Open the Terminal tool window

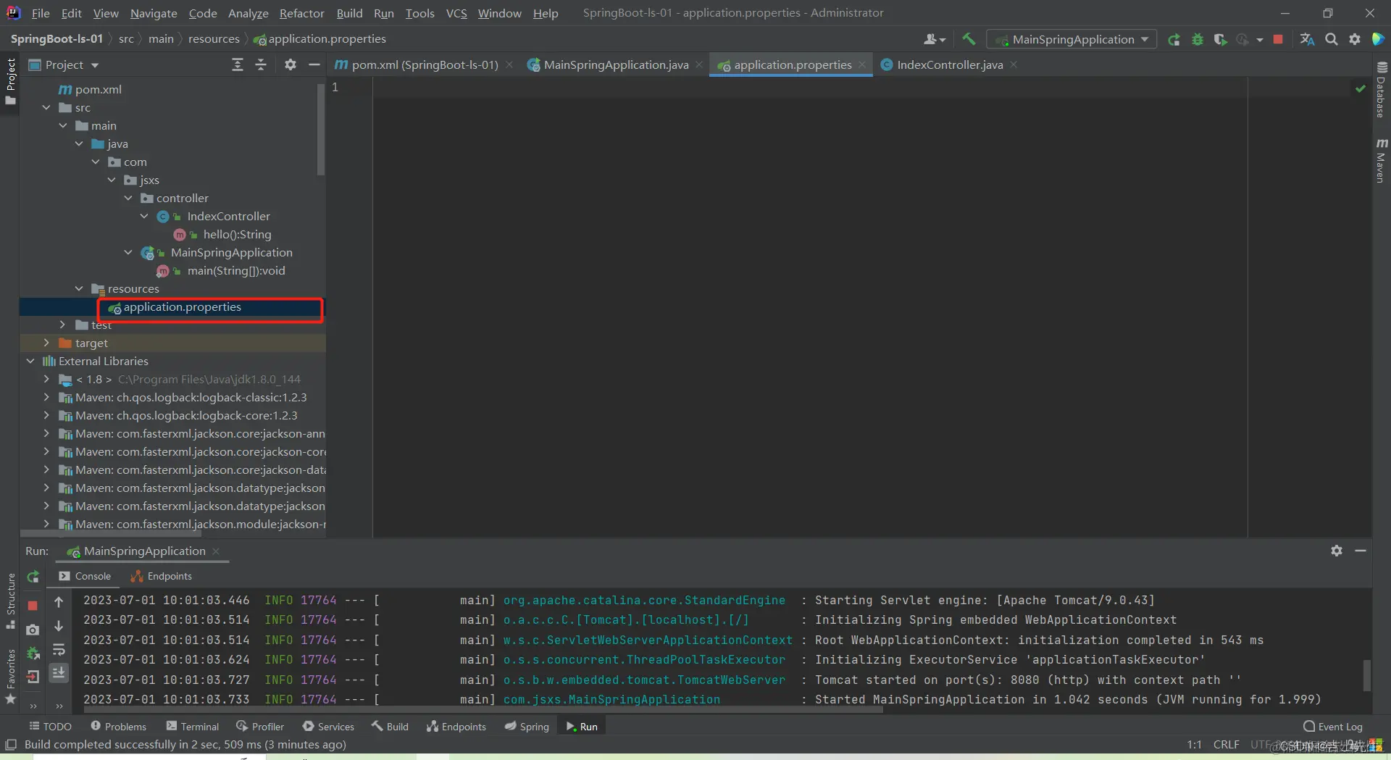[x=192, y=727]
